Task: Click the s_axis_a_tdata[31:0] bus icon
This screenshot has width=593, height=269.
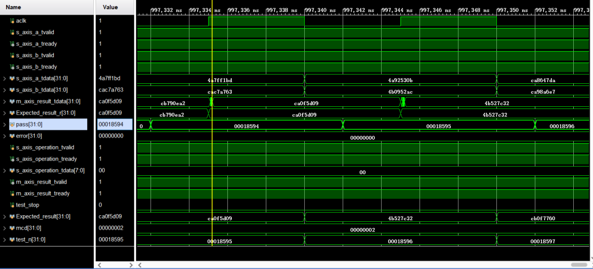Action: (x=12, y=78)
